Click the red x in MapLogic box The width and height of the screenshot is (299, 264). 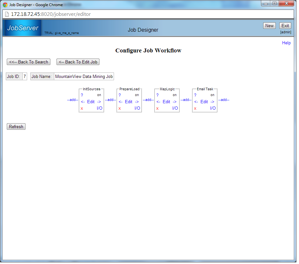[x=158, y=108]
